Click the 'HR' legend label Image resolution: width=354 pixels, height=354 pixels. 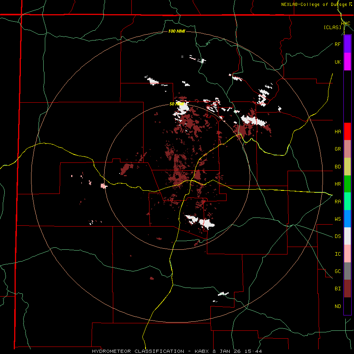click(x=337, y=184)
